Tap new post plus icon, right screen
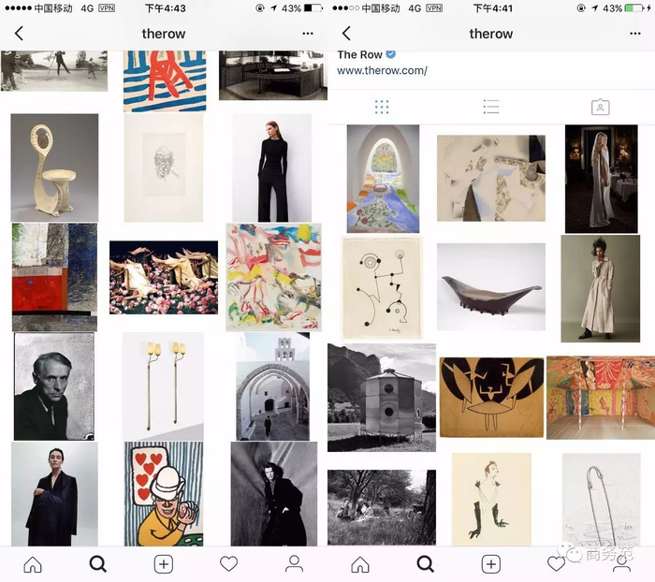The image size is (655, 582). coord(491,564)
